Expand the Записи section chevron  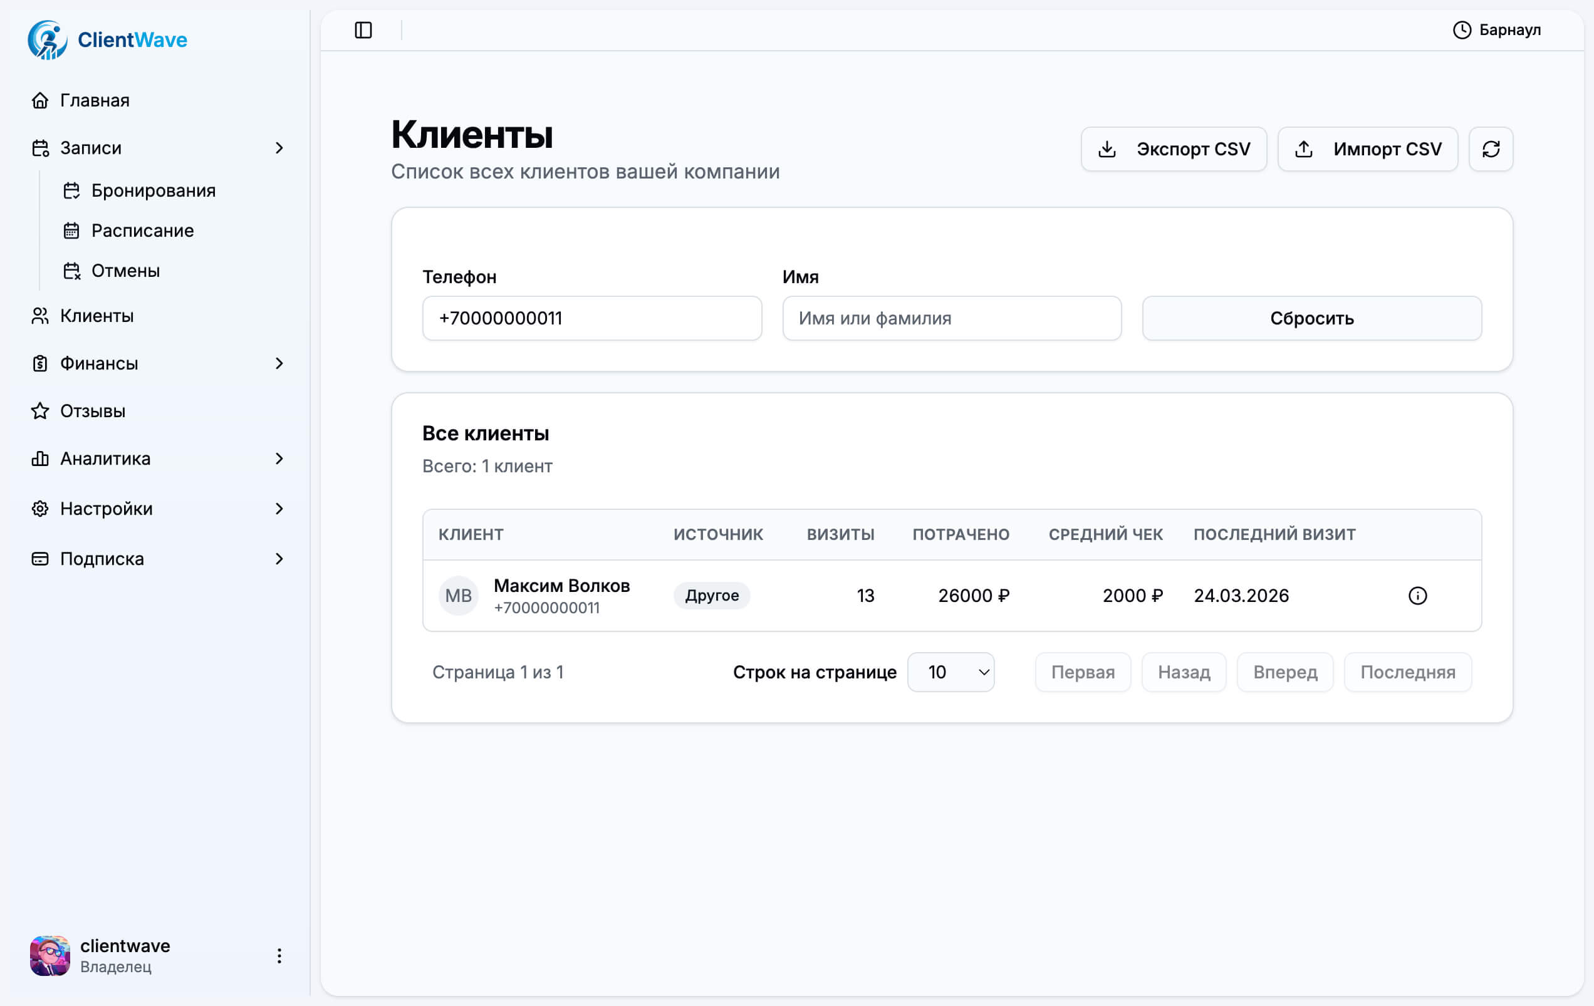pos(280,148)
